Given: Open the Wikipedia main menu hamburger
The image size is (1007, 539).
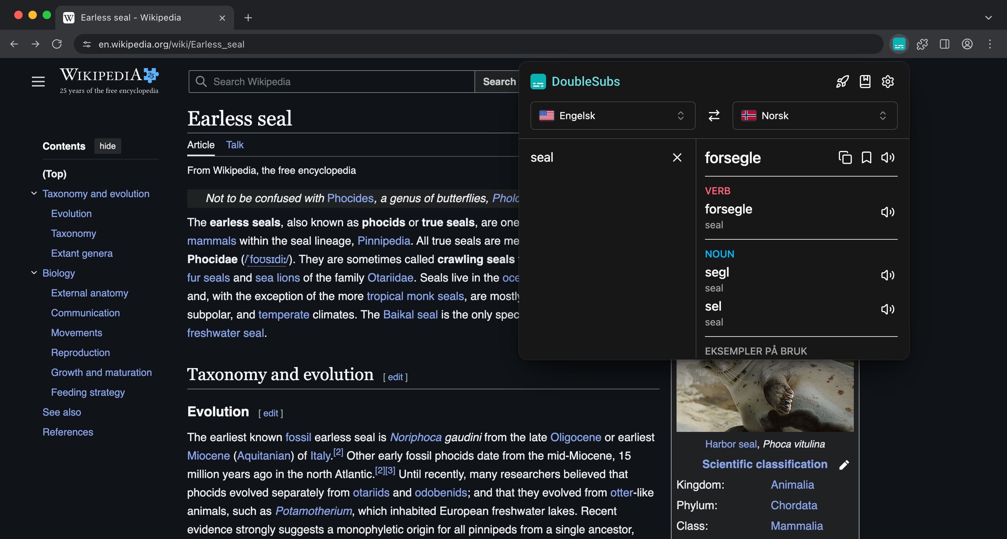Looking at the screenshot, I should click(38, 81).
